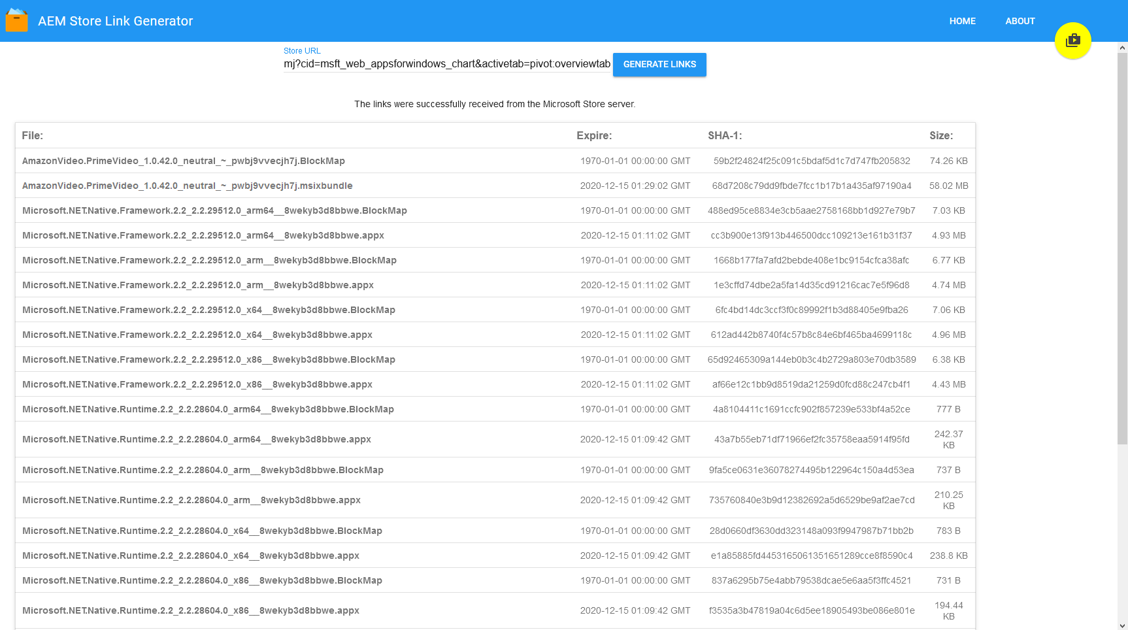Select SHA-1 hash f3535a3b47819a04c6d5ee18905493be086e801e
The height and width of the screenshot is (630, 1128).
coord(812,610)
